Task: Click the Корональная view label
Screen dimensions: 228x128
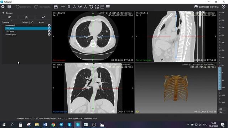Action: tap(60, 112)
